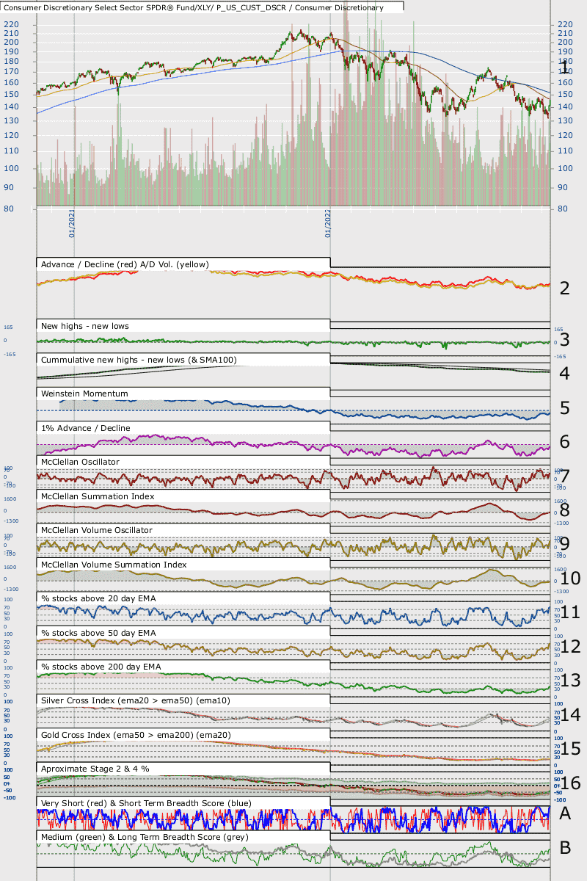Click 'Very Short (red) & Short Term Breadth Score (blue)' label
Image resolution: width=587 pixels, height=881 pixels.
(147, 803)
